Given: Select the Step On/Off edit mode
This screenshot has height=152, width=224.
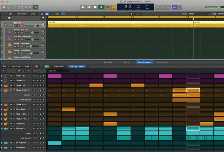Looking at the screenshot, I should tap(59, 66).
